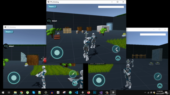Viewport: 170px width, 95px height.
Task: Click the Team:1 button in left window
Action: [x=9, y=32]
